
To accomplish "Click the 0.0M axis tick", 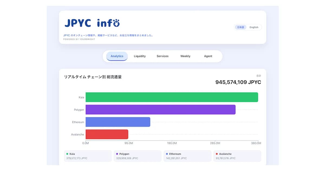I will click(86, 143).
